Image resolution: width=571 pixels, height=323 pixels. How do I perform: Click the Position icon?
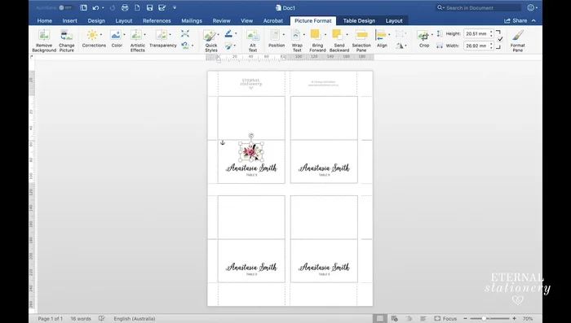click(276, 35)
